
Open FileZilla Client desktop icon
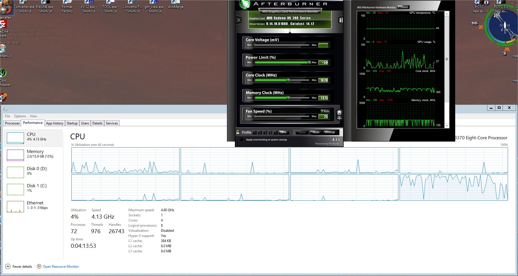click(3, 29)
